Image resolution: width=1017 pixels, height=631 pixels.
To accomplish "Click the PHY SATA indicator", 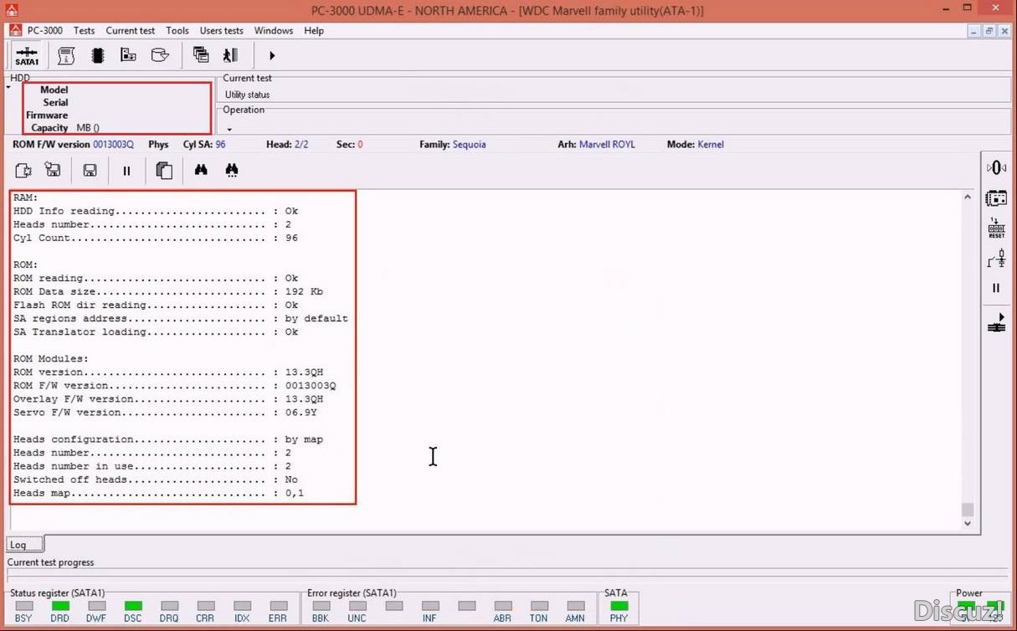I will pyautogui.click(x=619, y=605).
